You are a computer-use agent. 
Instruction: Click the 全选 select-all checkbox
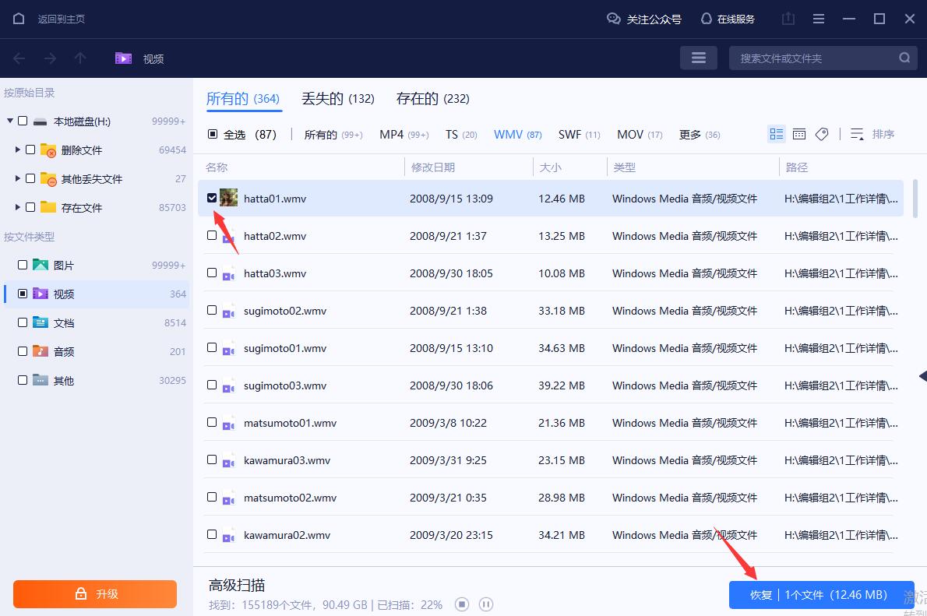(x=212, y=134)
